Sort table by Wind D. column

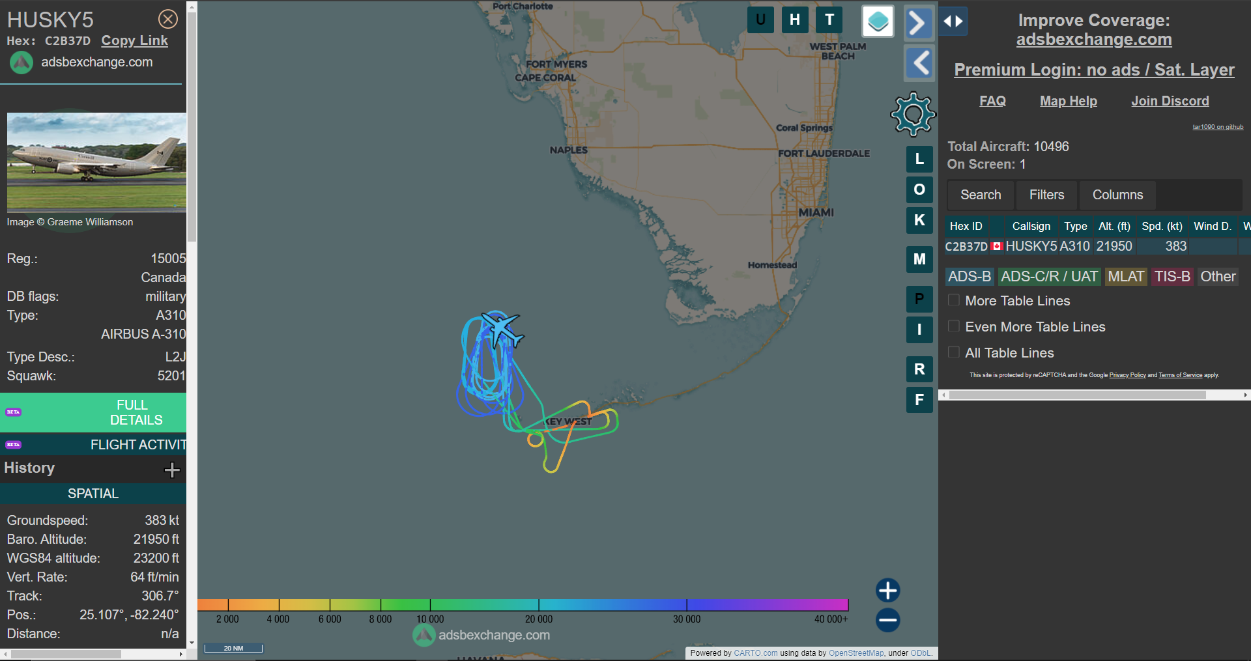click(x=1212, y=226)
